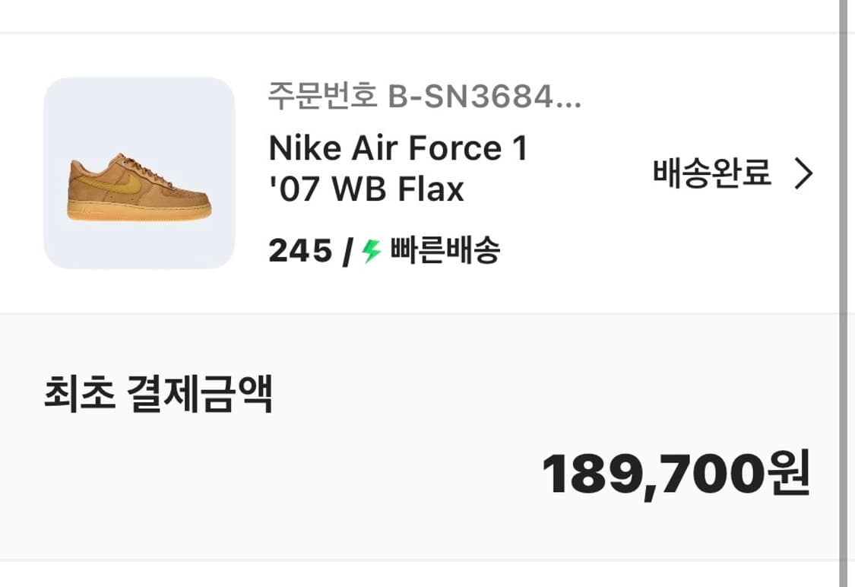Click the 빠른배송 fast delivery label
Viewport: 855px width, 587px height.
[x=445, y=250]
